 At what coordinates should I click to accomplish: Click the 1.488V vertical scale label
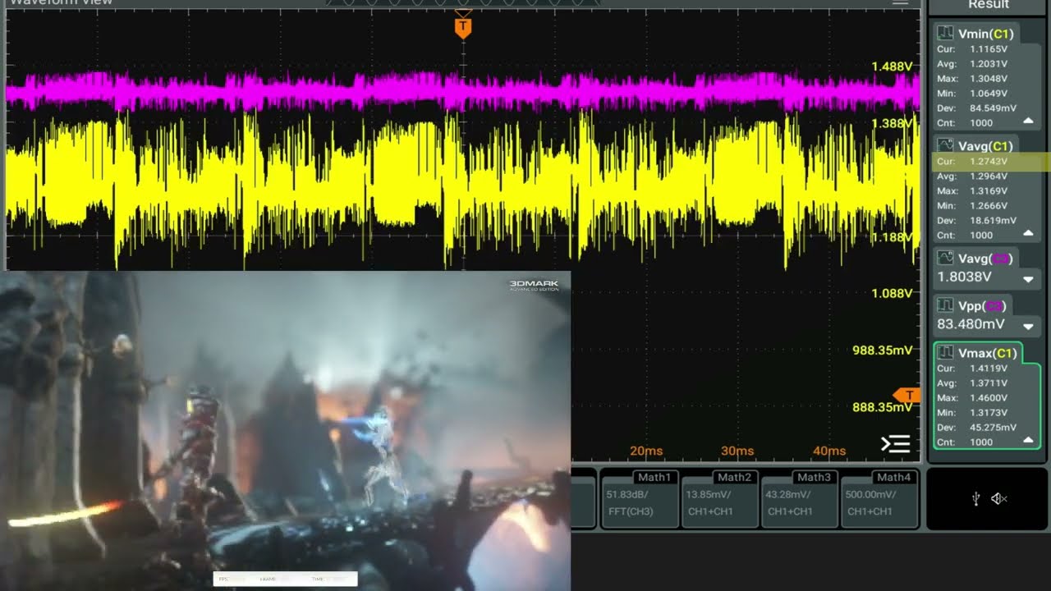[x=892, y=66]
